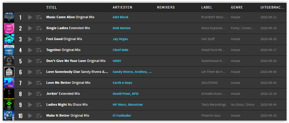Play the track Feel Good
The image size is (289, 123).
pos(30,39)
